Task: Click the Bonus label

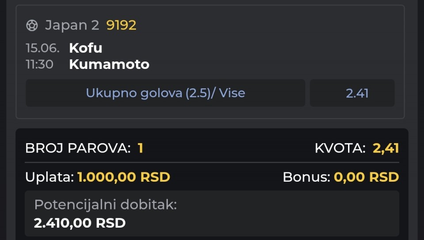Action: coord(307,177)
